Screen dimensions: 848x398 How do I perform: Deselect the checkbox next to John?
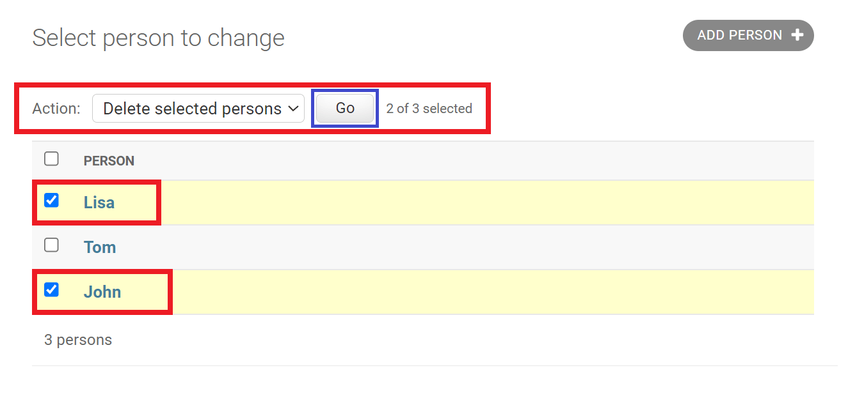pyautogui.click(x=51, y=289)
